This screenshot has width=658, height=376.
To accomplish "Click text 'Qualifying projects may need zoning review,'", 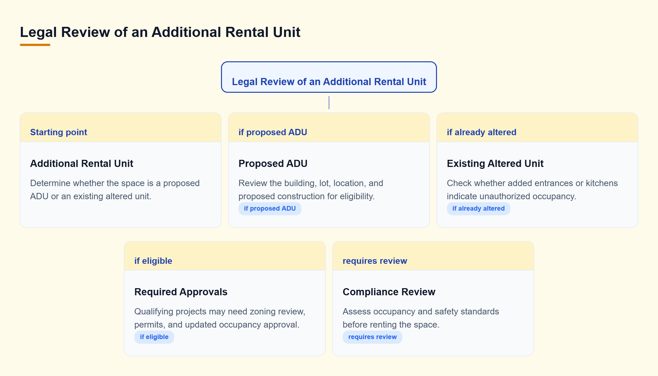I will (220, 311).
